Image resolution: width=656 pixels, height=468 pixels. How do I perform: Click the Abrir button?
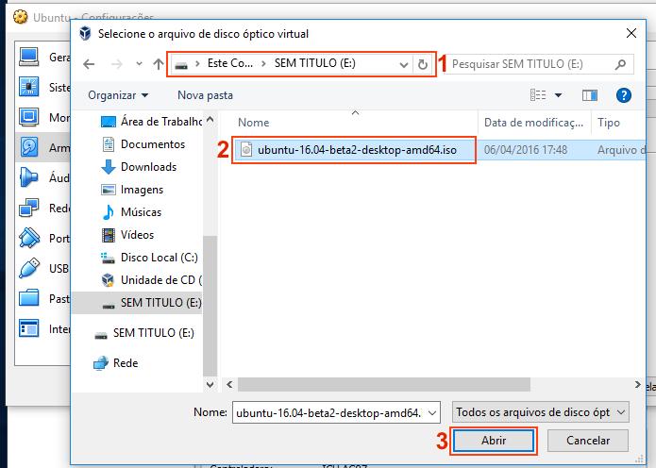tap(494, 441)
